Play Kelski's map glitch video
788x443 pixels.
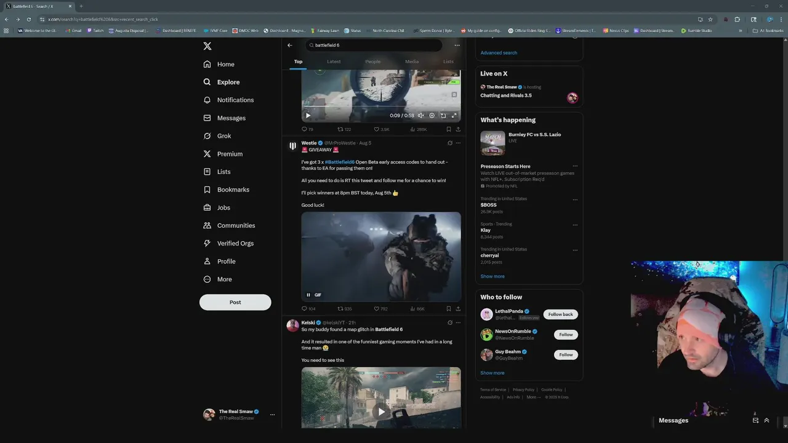tap(381, 412)
